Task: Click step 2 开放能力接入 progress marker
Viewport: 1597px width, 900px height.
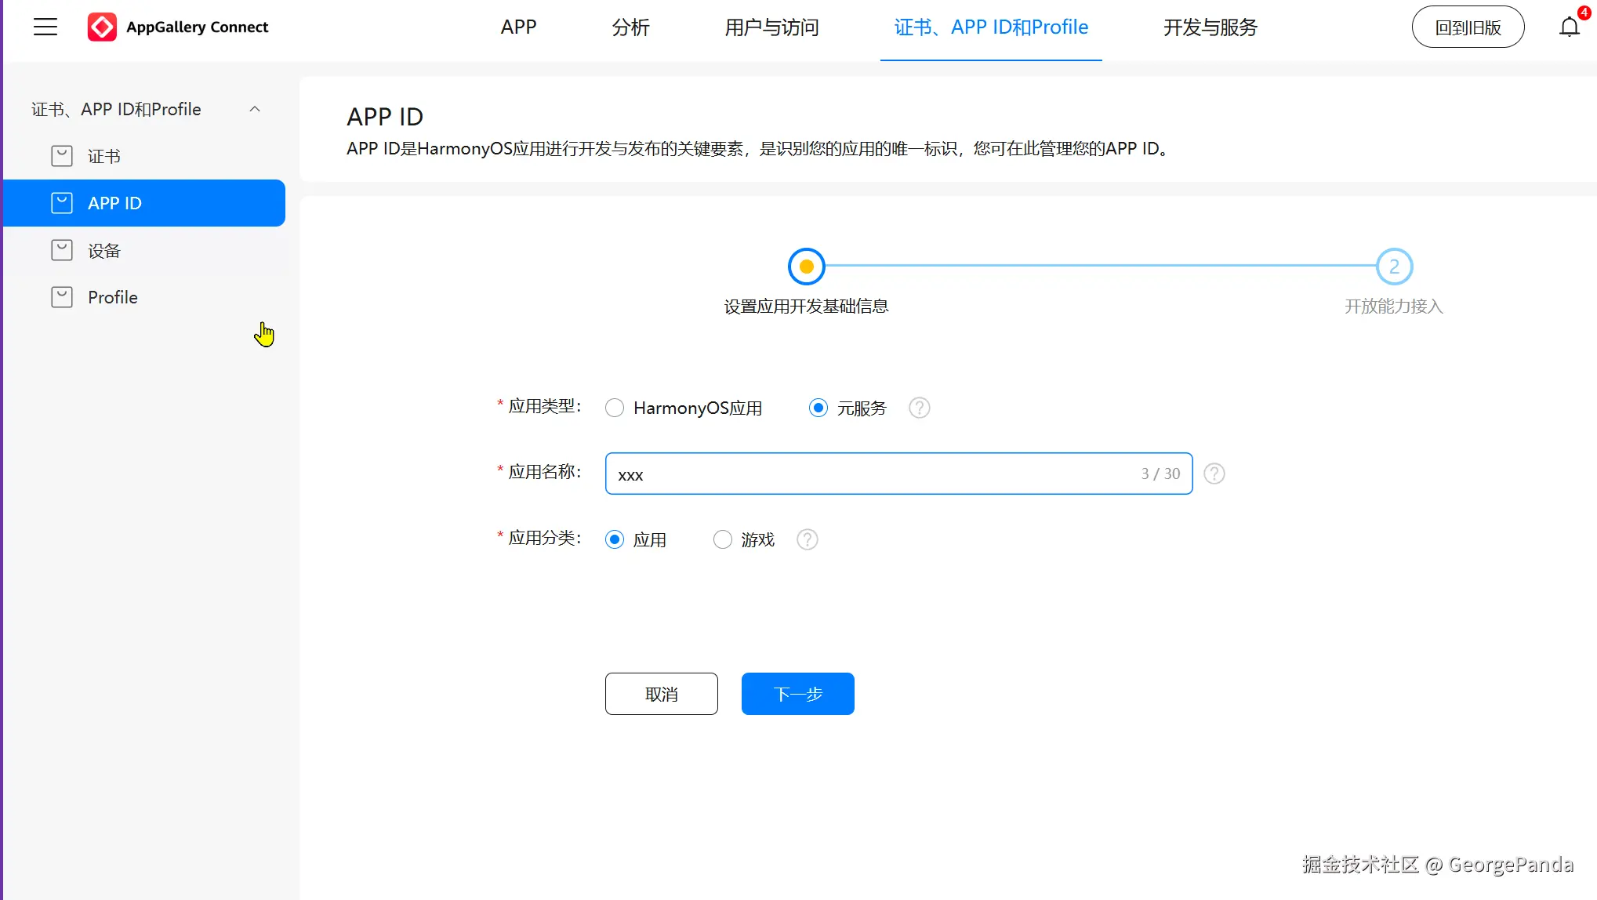Action: [1393, 266]
